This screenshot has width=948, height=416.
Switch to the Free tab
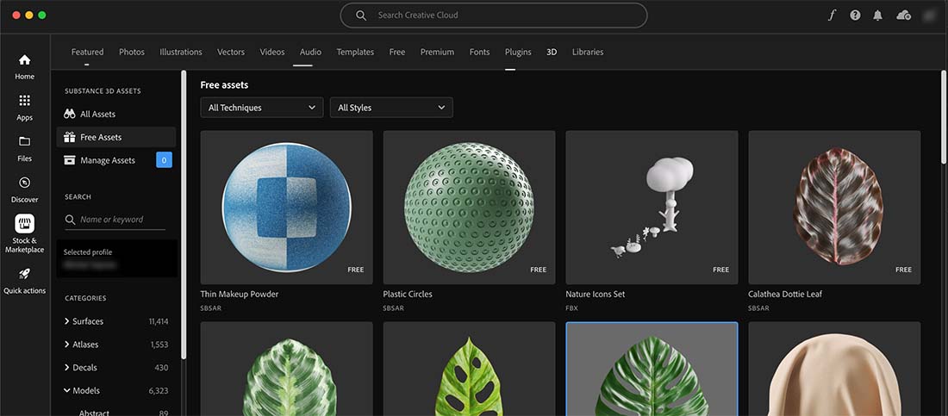[x=397, y=52]
